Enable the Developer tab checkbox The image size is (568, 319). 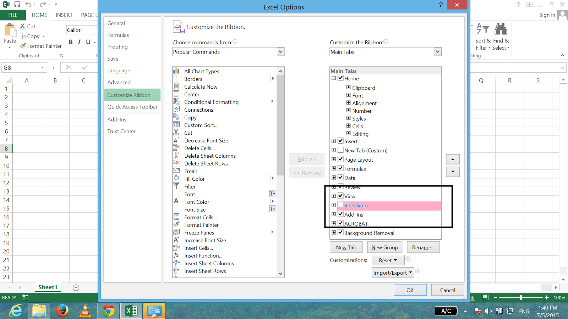340,205
